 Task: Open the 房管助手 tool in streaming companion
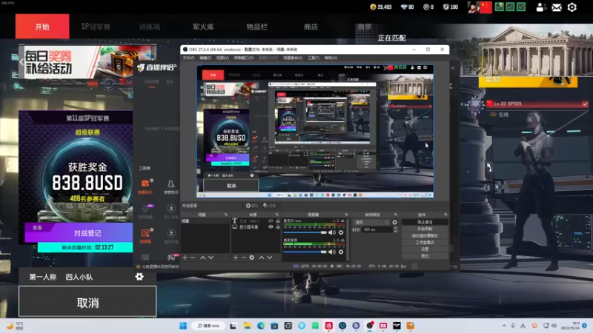171,186
